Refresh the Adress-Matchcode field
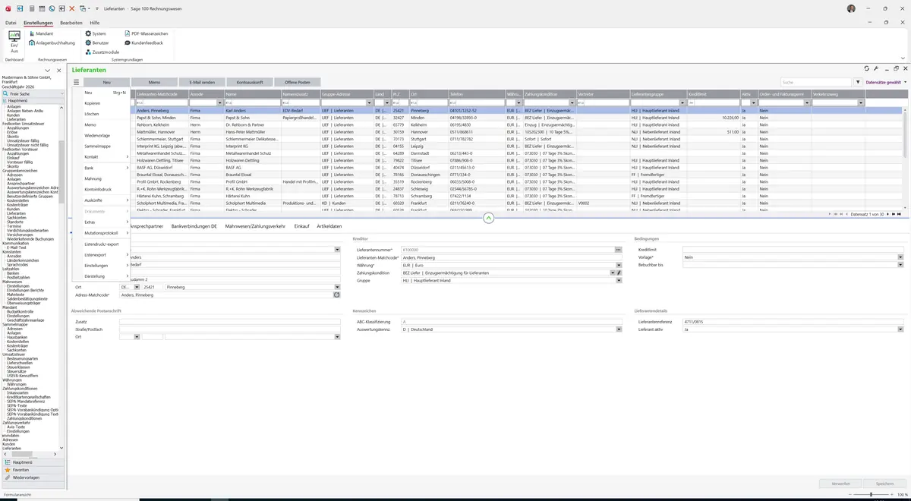911x501 pixels. 336,295
